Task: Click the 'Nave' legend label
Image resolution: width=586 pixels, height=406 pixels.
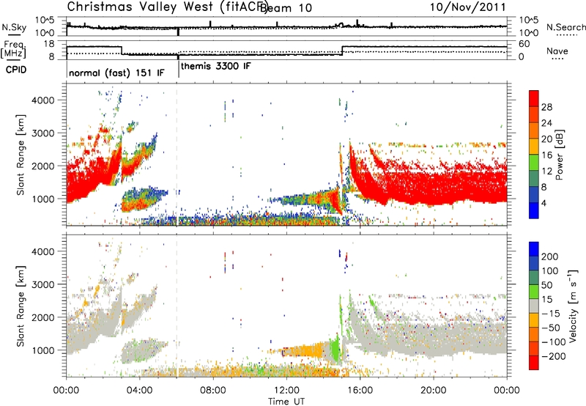Action: point(557,51)
